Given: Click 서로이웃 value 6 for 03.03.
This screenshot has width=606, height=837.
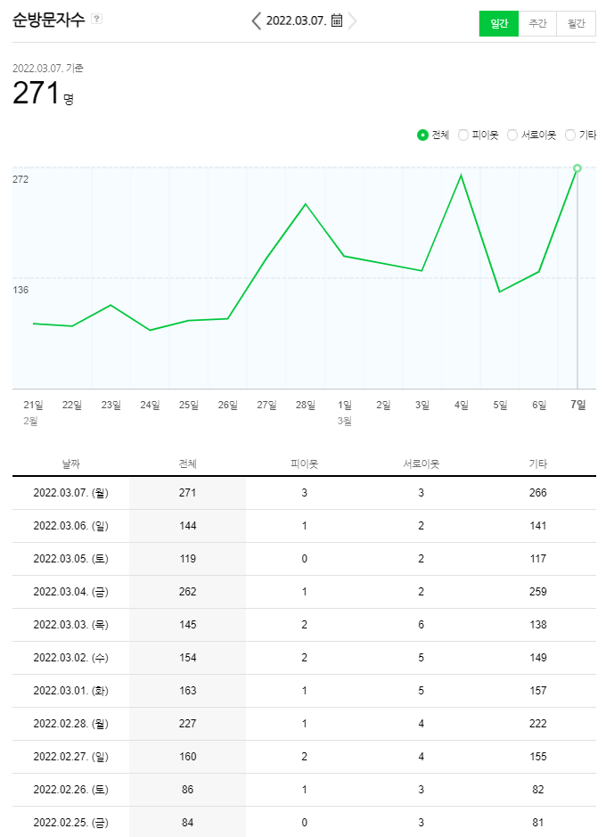Looking at the screenshot, I should tap(421, 625).
